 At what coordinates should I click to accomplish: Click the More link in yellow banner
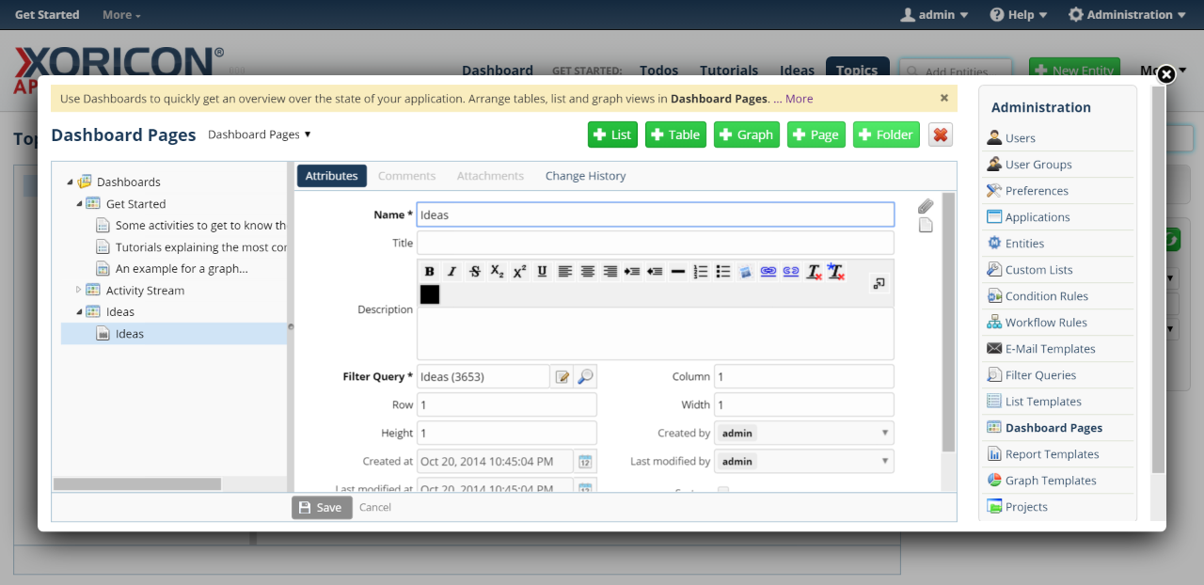(x=799, y=99)
